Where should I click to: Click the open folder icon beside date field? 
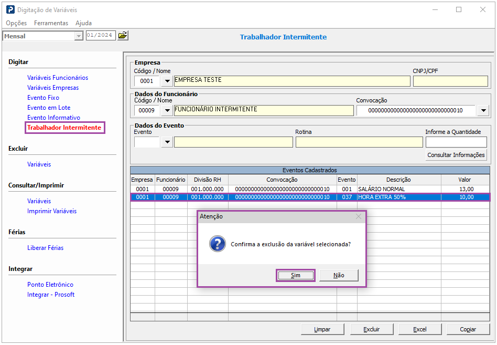tap(123, 35)
